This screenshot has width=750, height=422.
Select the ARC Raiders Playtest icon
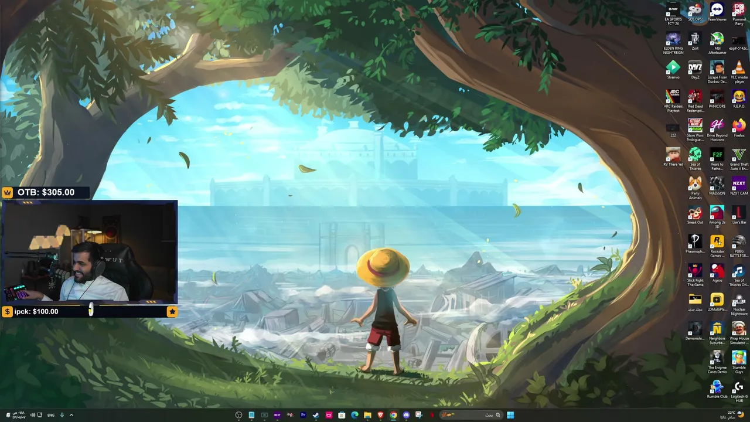point(673,101)
